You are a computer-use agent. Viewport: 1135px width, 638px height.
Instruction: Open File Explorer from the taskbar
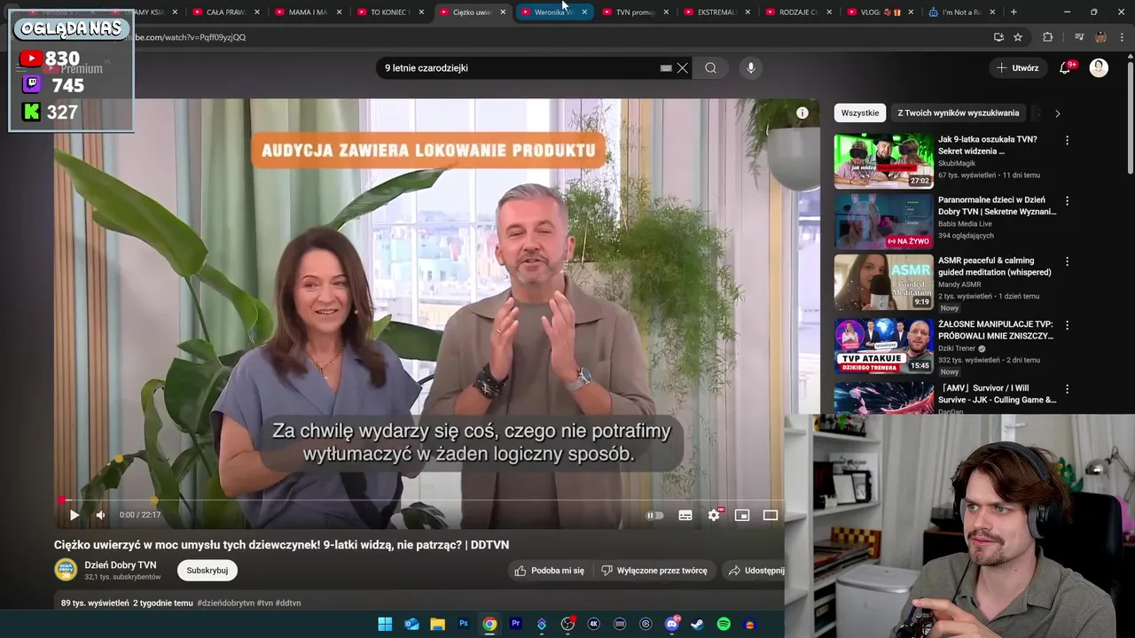pyautogui.click(x=437, y=624)
